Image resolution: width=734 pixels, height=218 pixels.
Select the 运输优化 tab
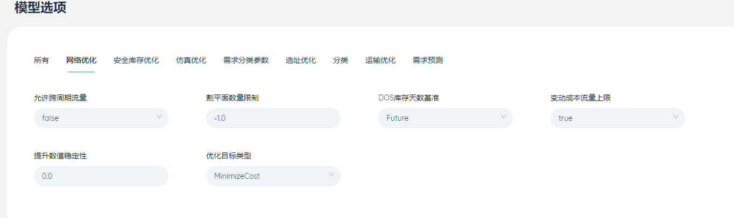click(380, 60)
